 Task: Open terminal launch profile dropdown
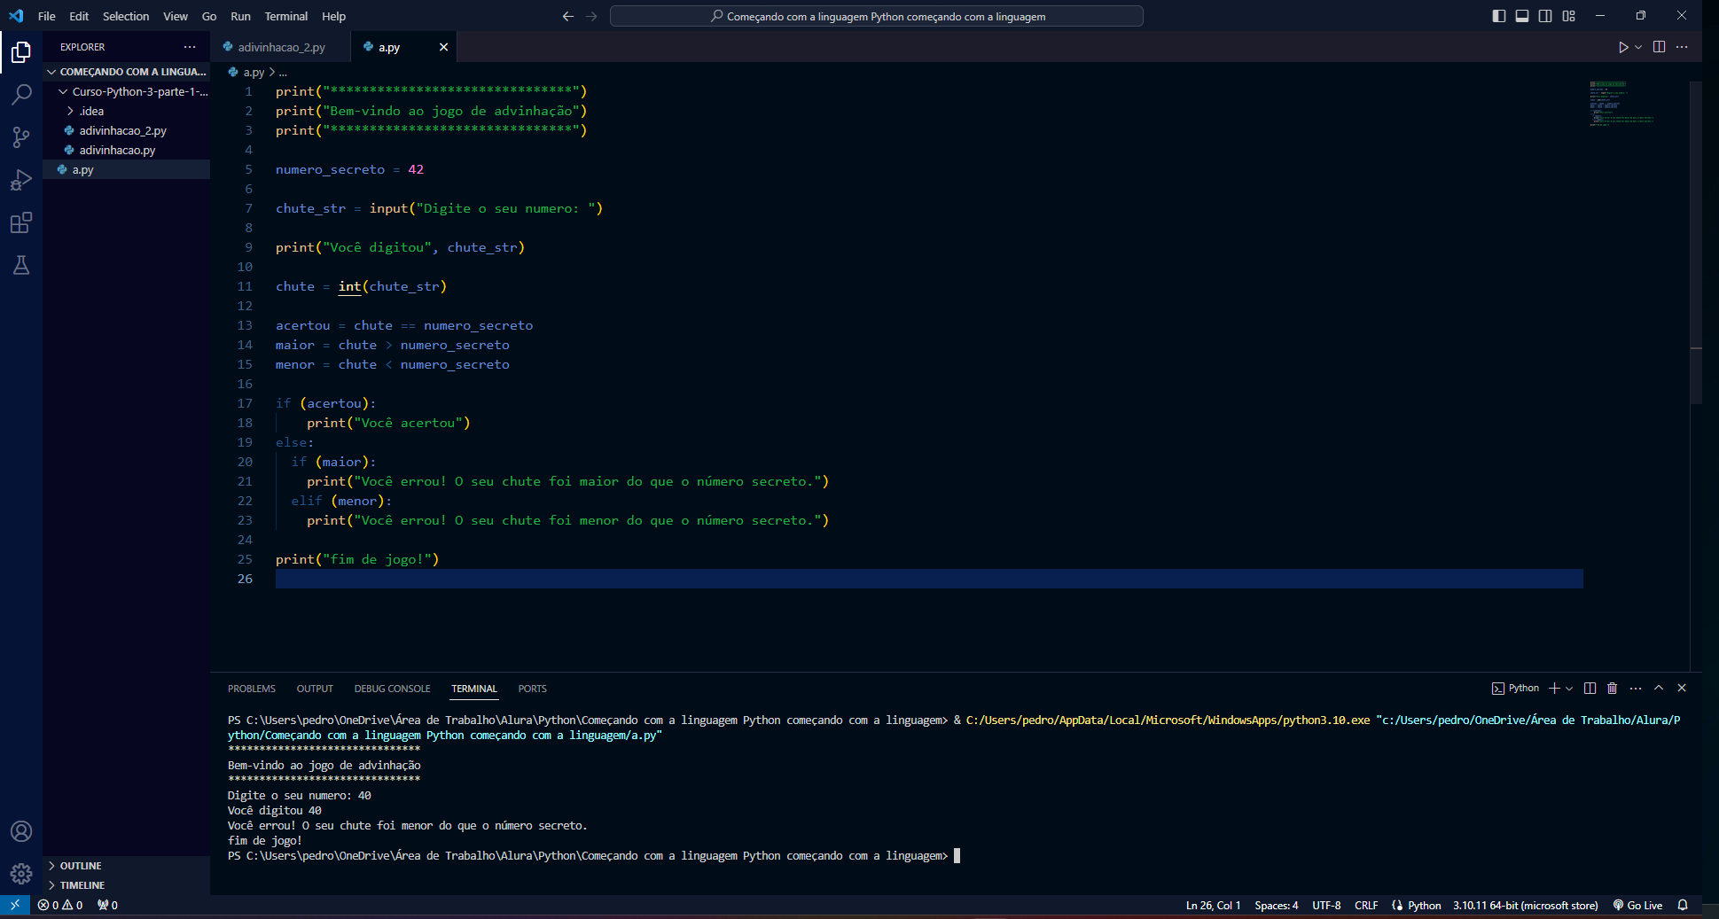(1569, 688)
